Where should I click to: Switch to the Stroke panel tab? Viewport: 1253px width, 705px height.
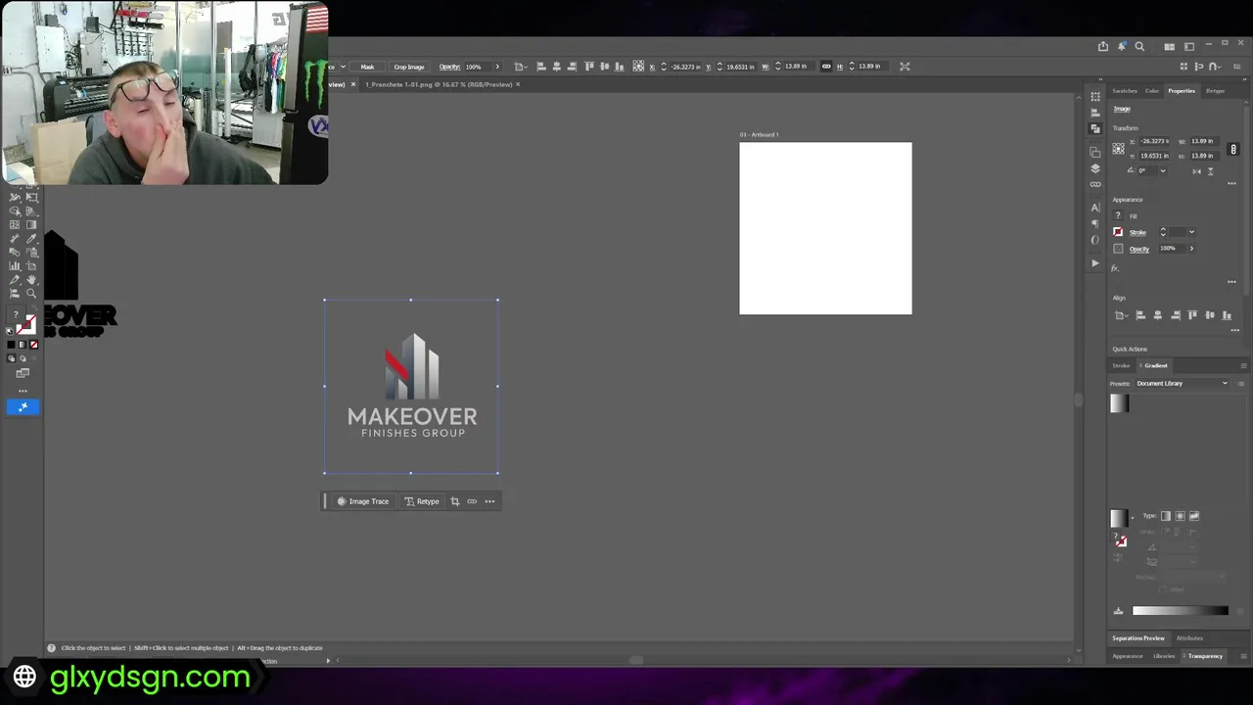pyautogui.click(x=1121, y=365)
